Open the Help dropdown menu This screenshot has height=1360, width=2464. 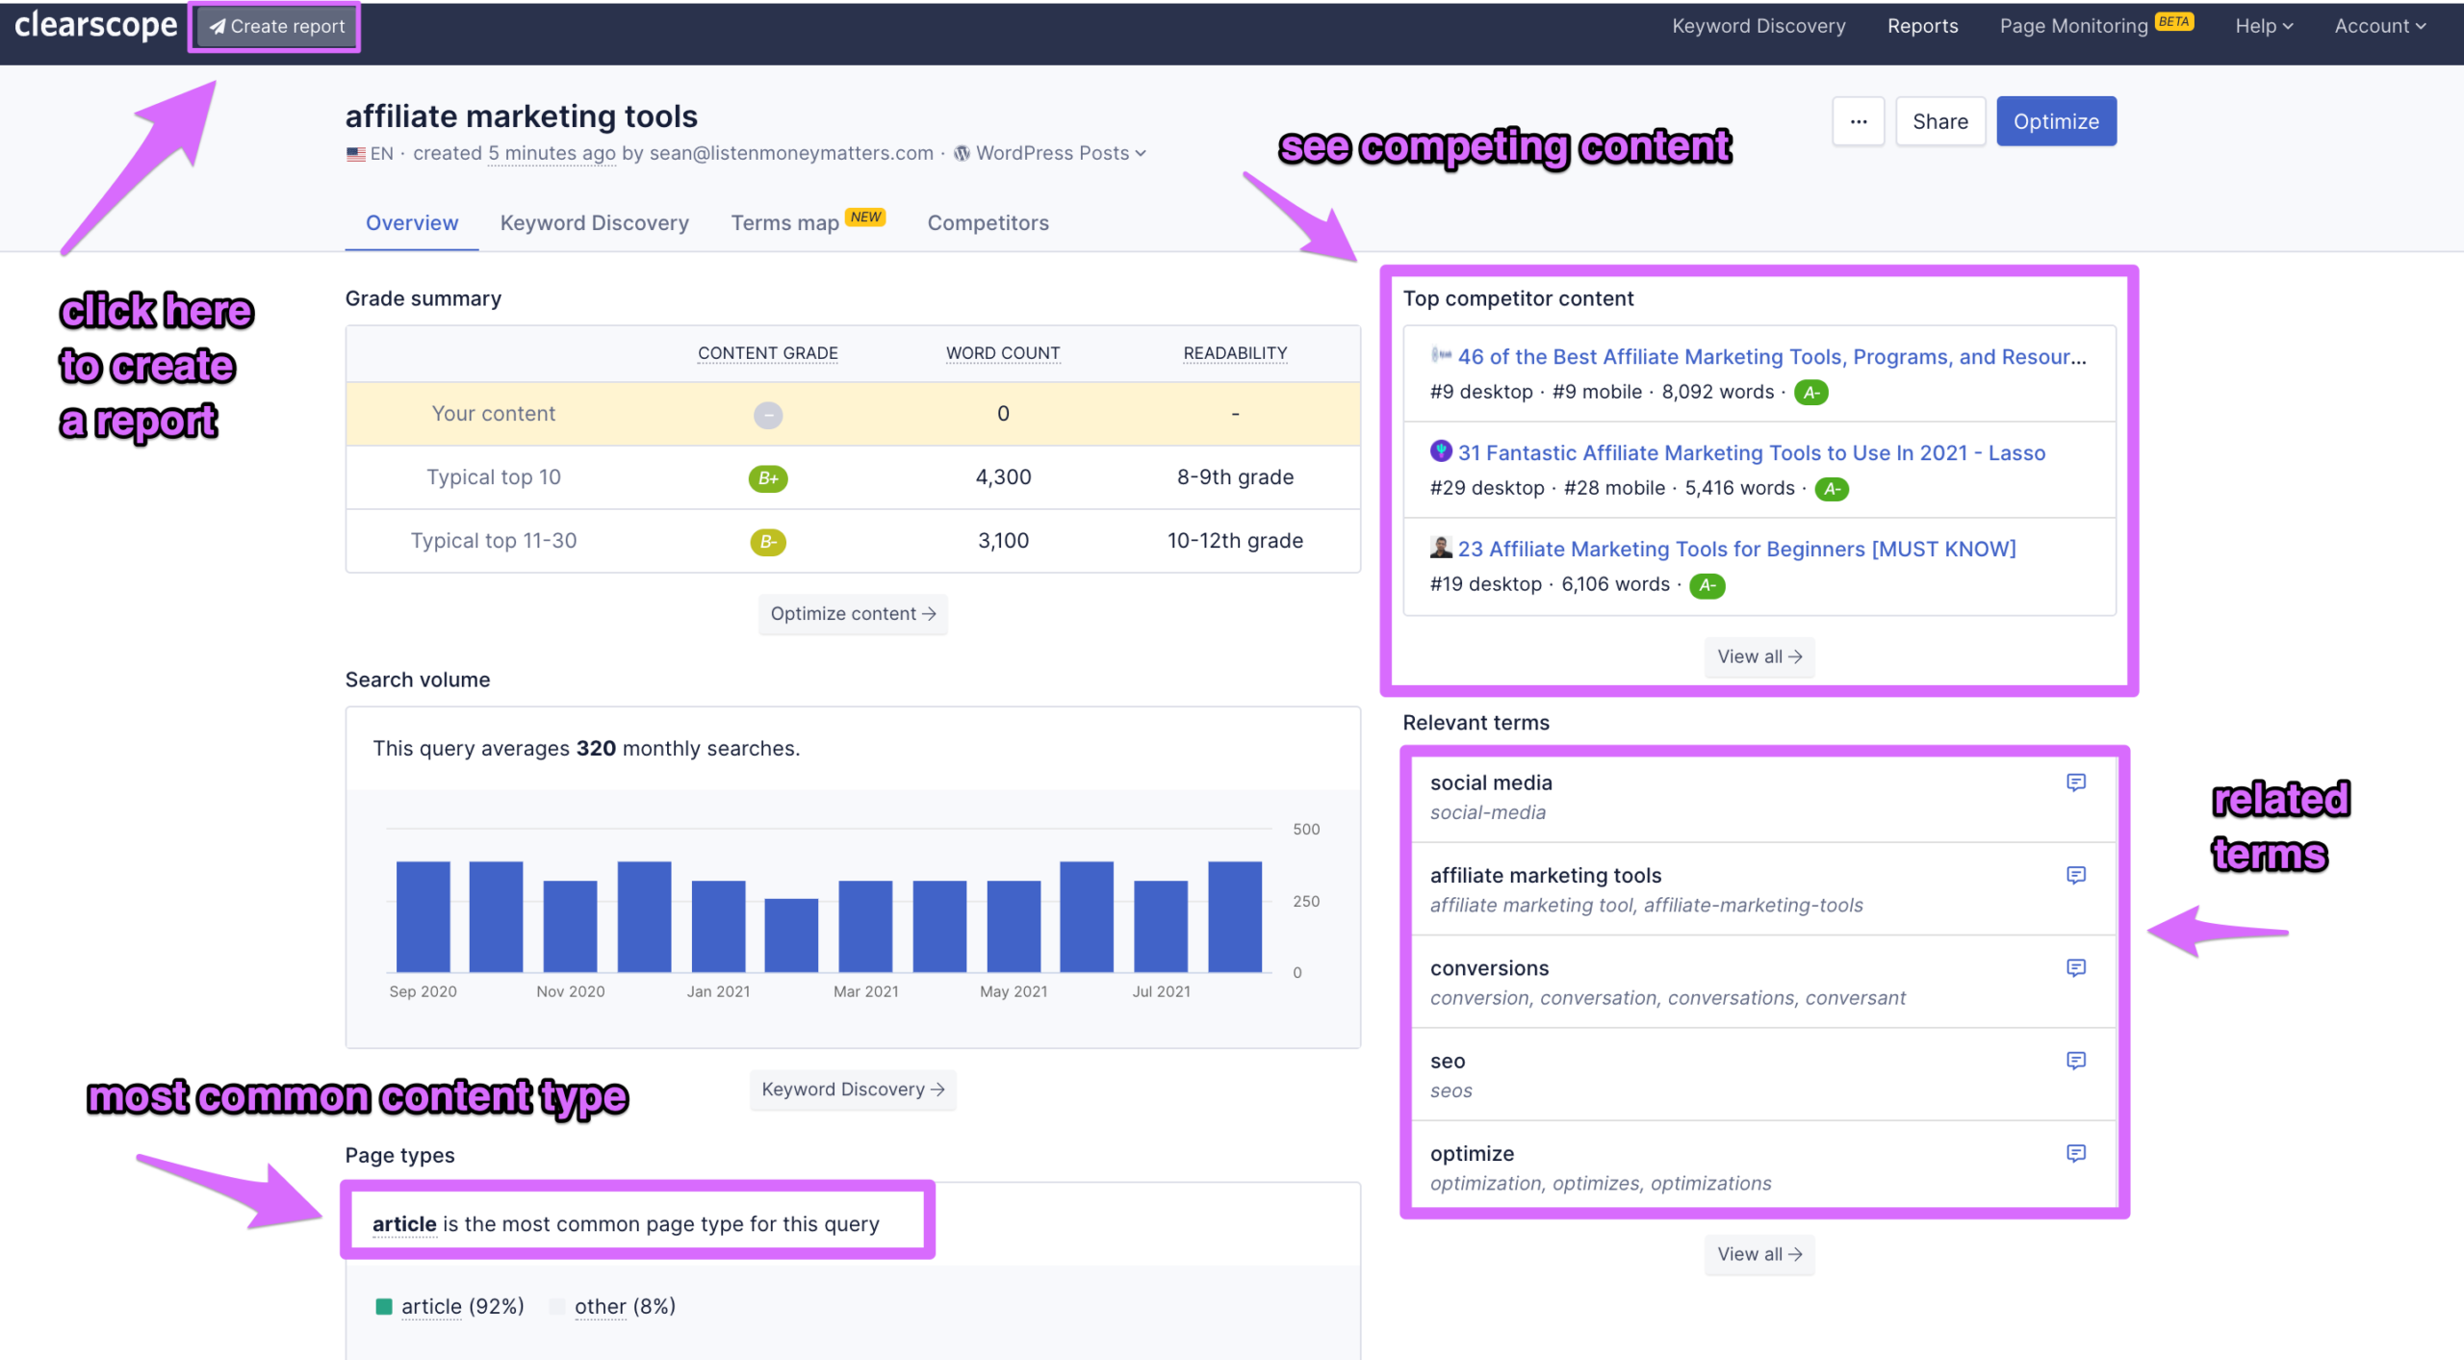[2264, 26]
